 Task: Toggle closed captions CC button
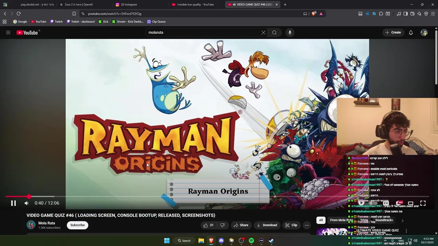[x=386, y=203]
